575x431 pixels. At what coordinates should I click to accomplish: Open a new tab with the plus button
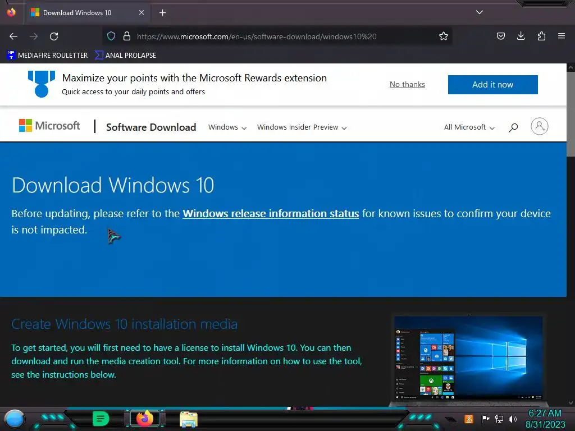162,13
